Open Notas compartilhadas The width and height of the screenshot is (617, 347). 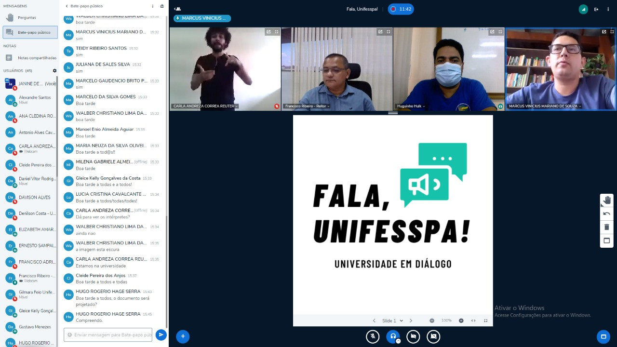pyautogui.click(x=30, y=57)
